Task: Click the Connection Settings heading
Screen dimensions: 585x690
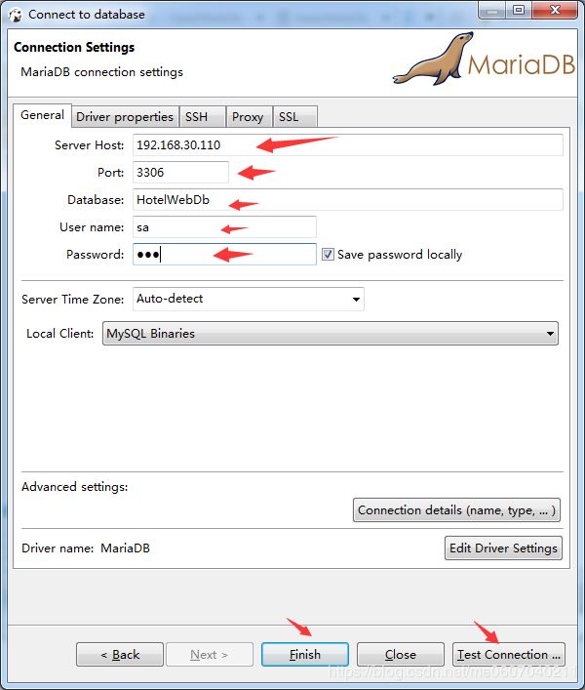Action: click(74, 47)
